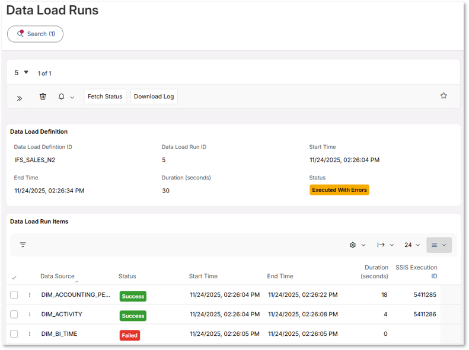Click the Fetch Status button
The height and width of the screenshot is (350, 469).
click(x=105, y=97)
